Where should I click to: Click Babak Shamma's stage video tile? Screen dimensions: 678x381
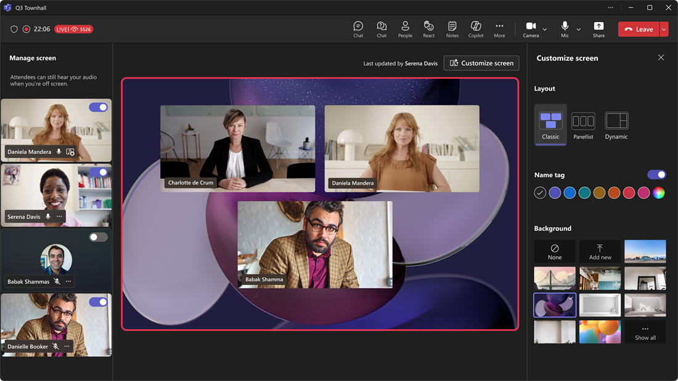tap(315, 244)
